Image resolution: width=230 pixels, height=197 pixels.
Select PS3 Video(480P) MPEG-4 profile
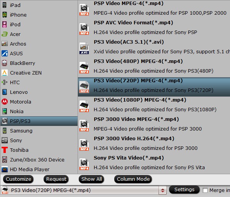tap(154, 68)
